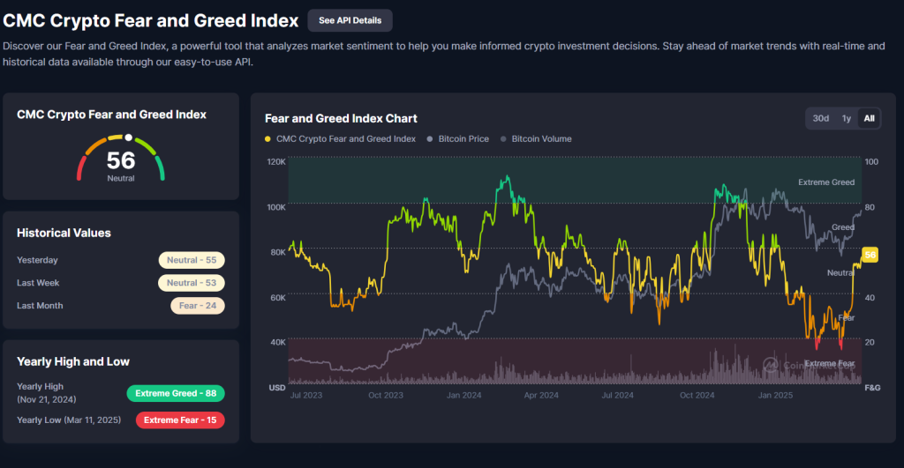Click the red segment of the gauge
The width and height of the screenshot is (904, 468).
(80, 167)
